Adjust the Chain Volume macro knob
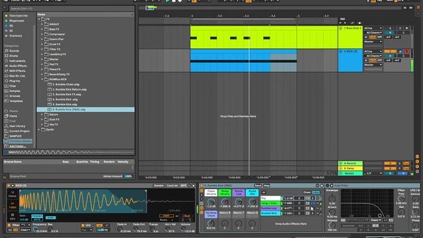Viewport: 423px width, 238px height. coord(211,202)
